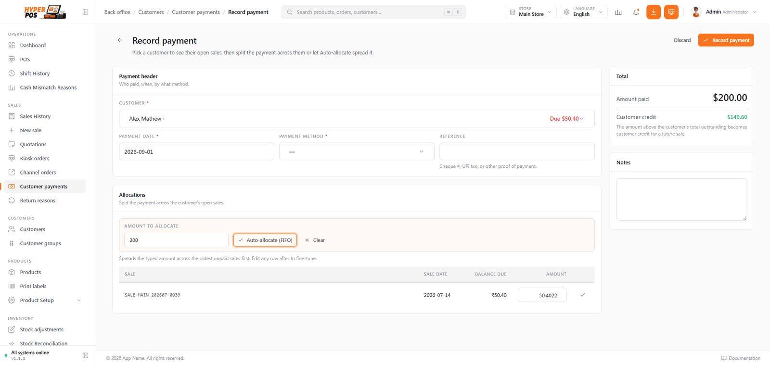Clear the allocation amounts

tap(315, 240)
